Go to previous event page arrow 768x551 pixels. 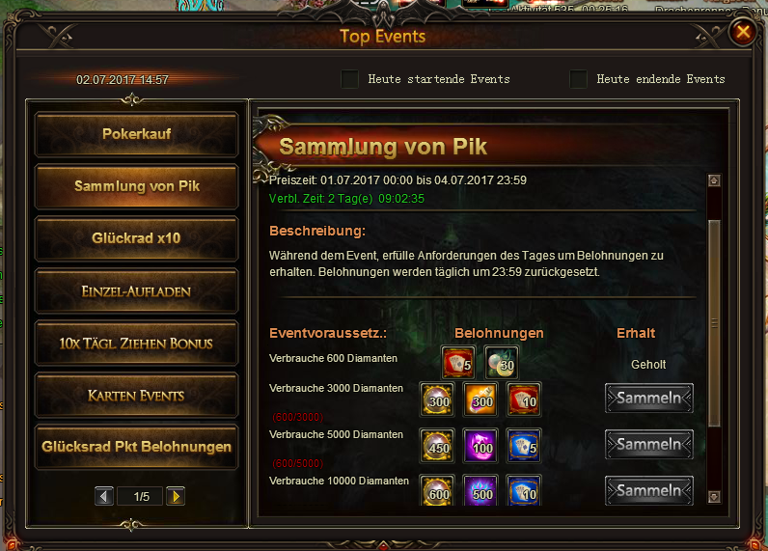[104, 497]
